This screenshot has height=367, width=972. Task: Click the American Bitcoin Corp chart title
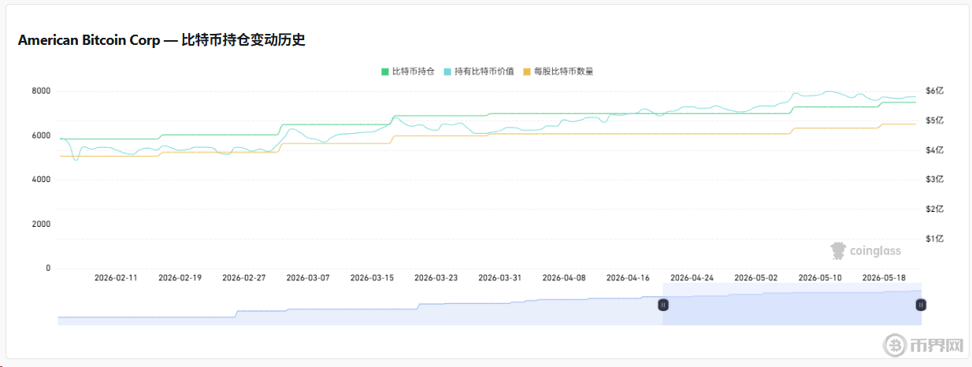161,40
